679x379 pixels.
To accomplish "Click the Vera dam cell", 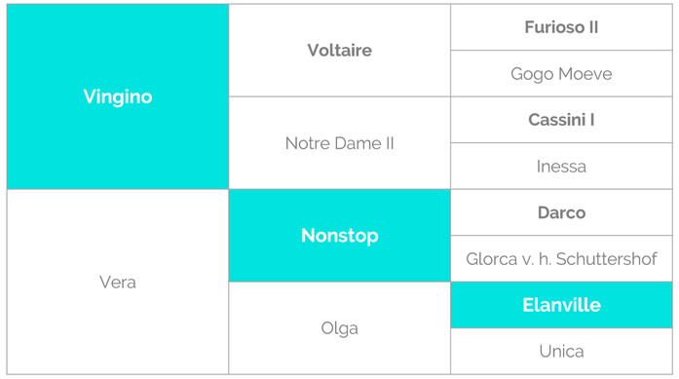I will pos(118,282).
